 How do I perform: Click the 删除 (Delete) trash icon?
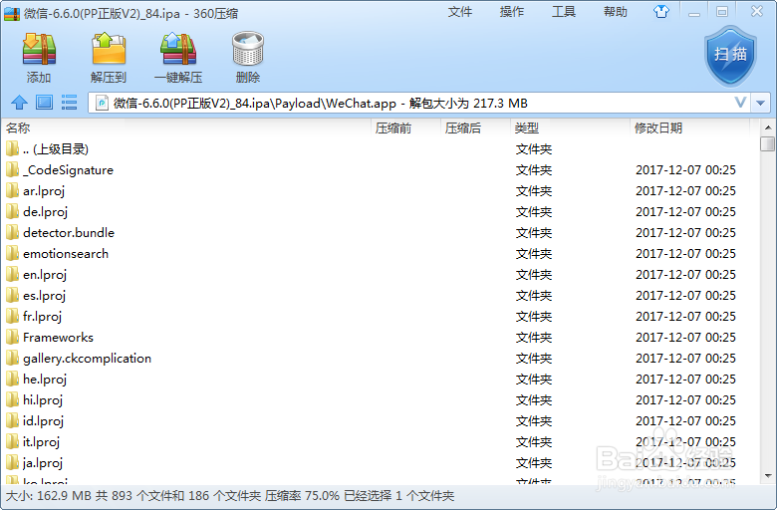248,50
